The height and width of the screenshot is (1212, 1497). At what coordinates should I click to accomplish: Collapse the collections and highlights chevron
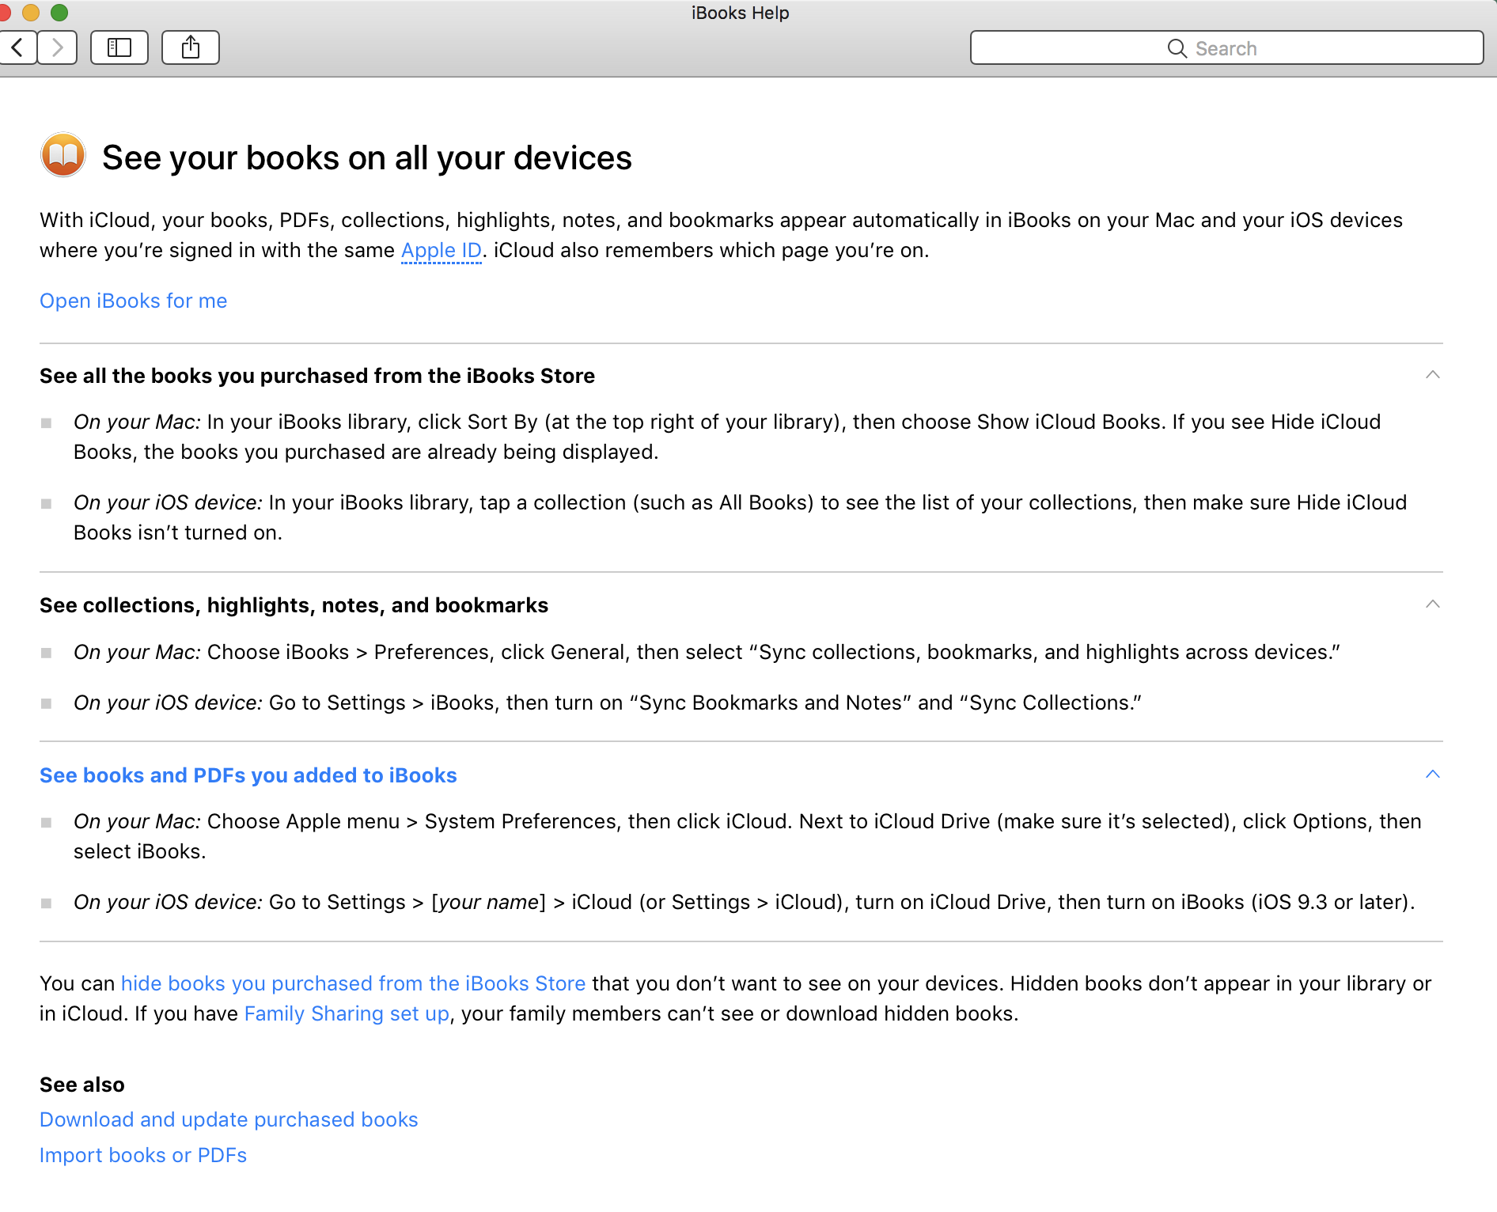[x=1432, y=604]
